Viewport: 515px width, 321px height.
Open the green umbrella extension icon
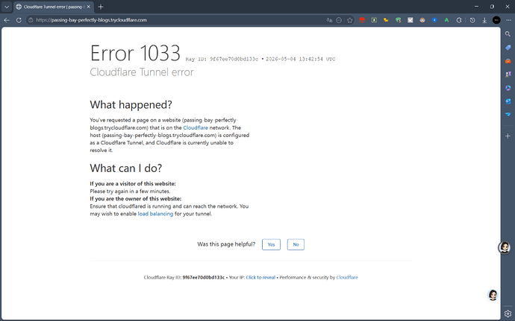(398, 20)
